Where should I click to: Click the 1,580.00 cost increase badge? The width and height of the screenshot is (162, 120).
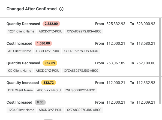(x=43, y=43)
